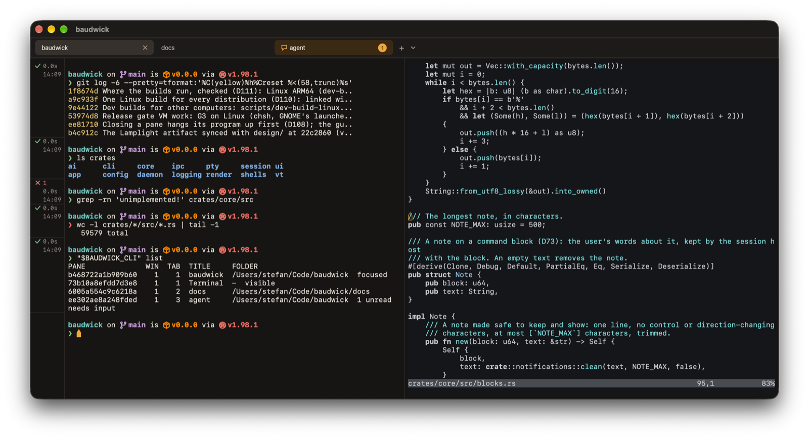Viewport: 809px width, 439px height.
Task: Click the success checkmark beside the ls crates block
Action: [37, 141]
